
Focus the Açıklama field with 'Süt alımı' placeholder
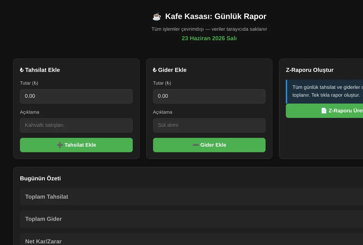(209, 125)
